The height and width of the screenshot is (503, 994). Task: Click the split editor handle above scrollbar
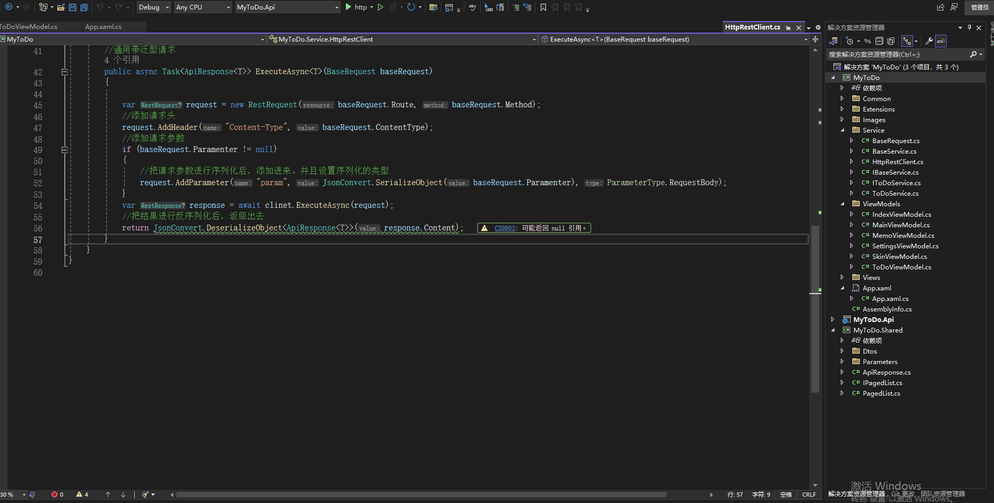(816, 39)
